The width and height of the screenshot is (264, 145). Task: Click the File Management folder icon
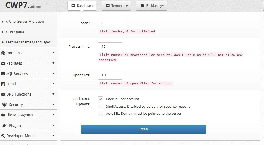[x=3, y=115]
